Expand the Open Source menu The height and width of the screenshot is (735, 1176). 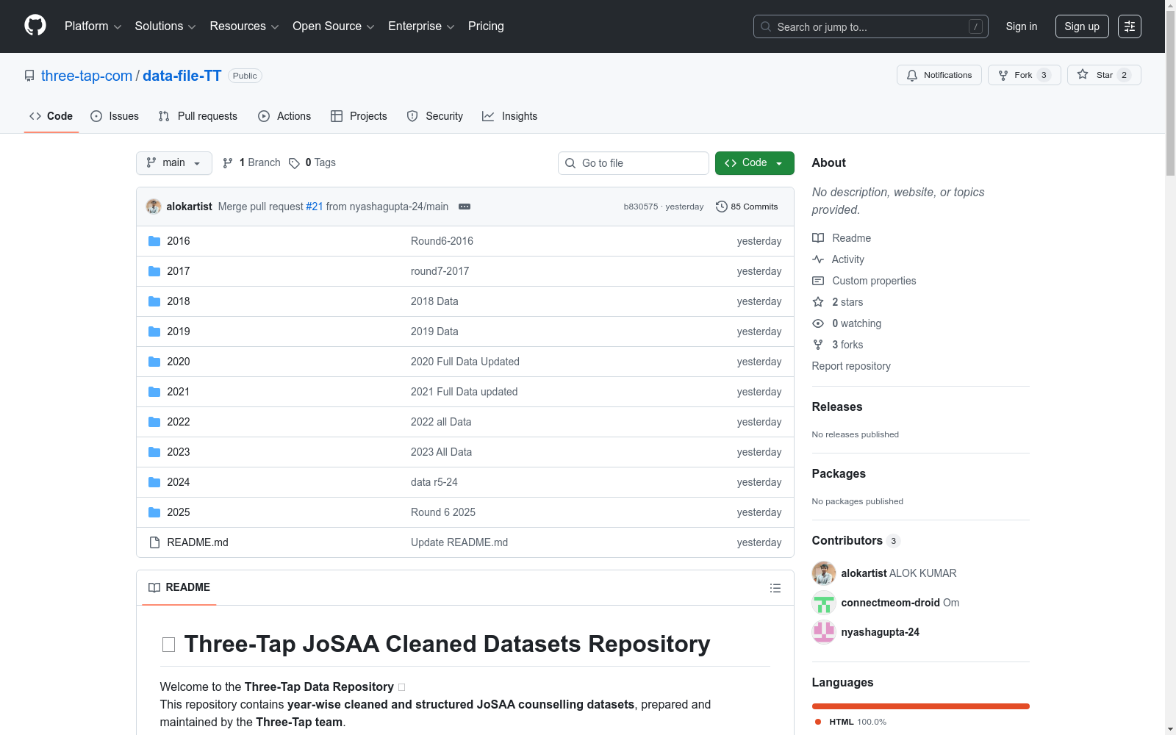(x=334, y=26)
